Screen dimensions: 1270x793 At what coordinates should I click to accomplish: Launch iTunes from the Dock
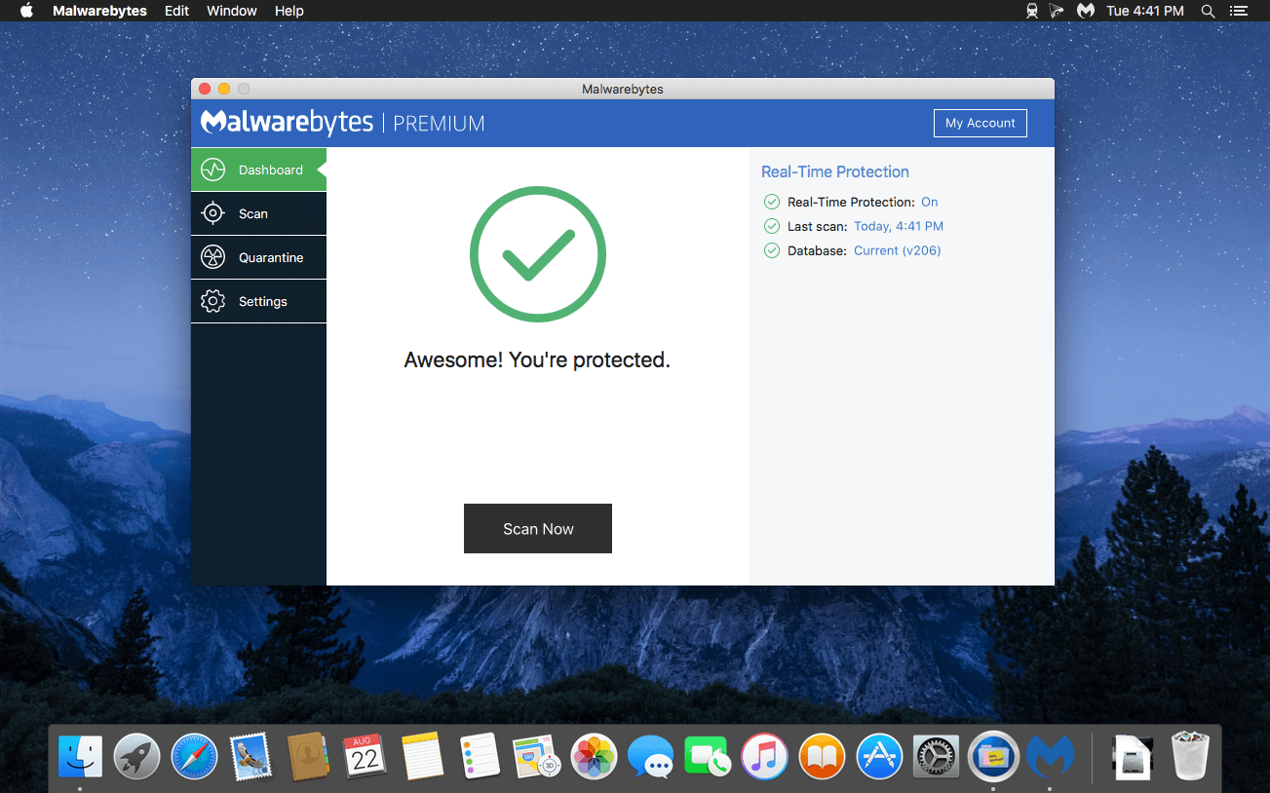tap(764, 756)
